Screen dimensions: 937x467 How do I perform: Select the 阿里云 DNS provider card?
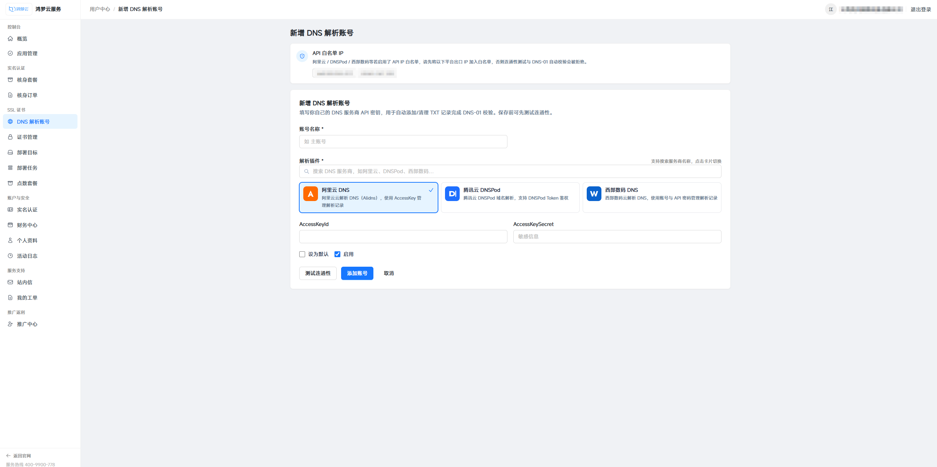click(369, 197)
